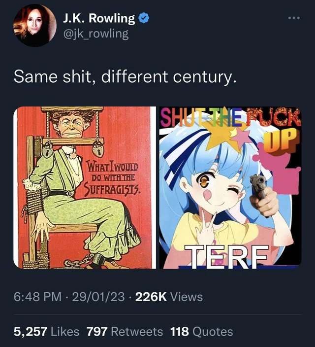Open the 5,257 Likes list

[46, 332]
